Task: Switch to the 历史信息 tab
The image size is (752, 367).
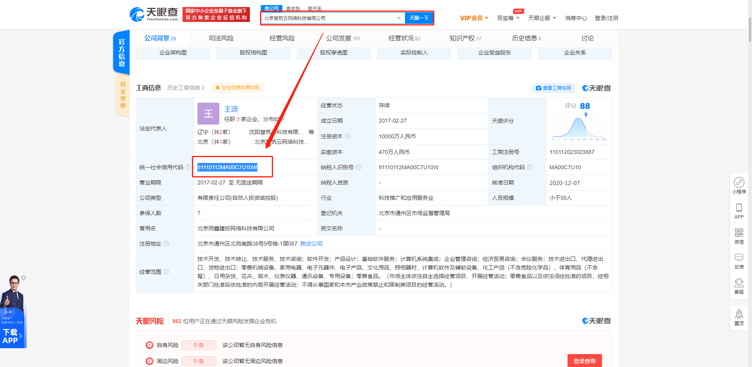Action: [x=526, y=38]
